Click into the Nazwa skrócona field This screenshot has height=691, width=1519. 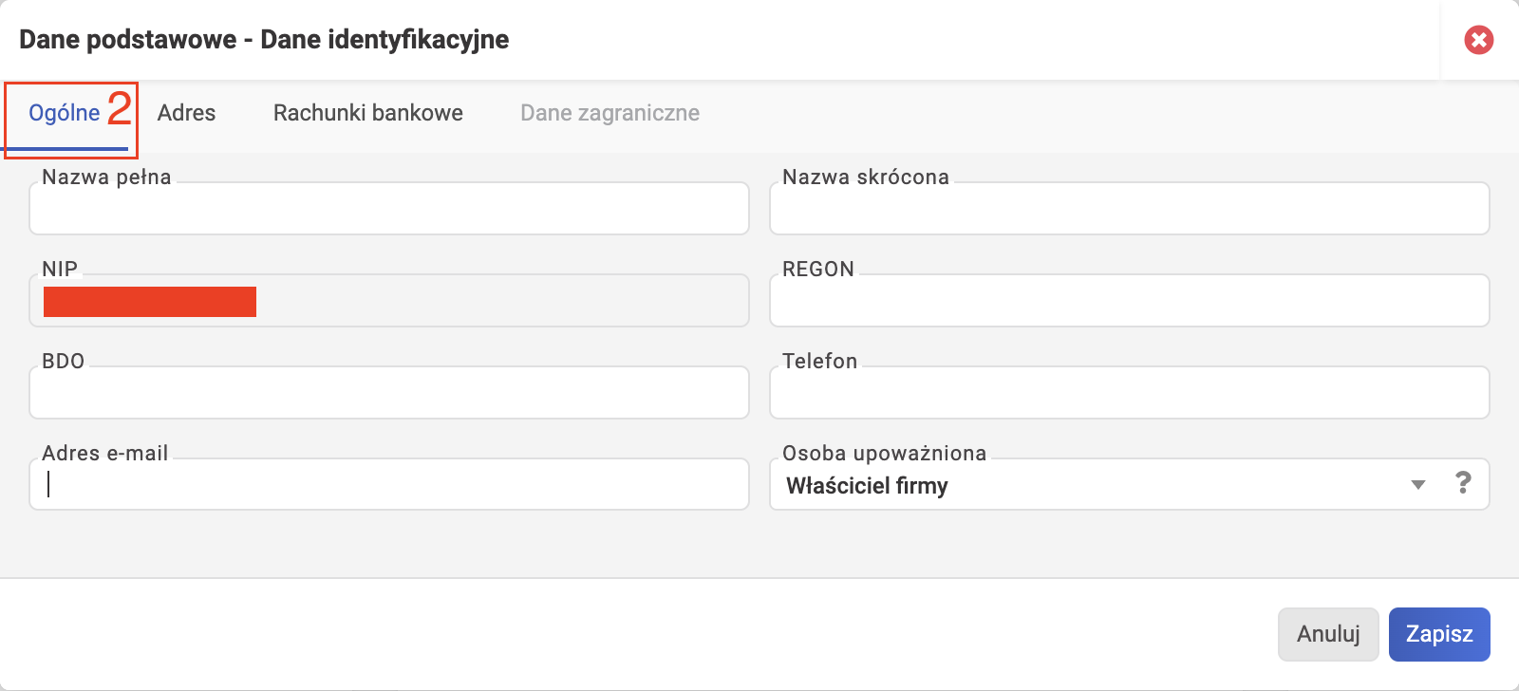pyautogui.click(x=1129, y=209)
